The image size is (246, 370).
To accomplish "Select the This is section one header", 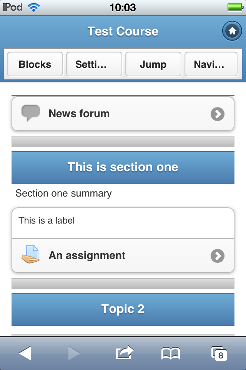I will point(123,168).
